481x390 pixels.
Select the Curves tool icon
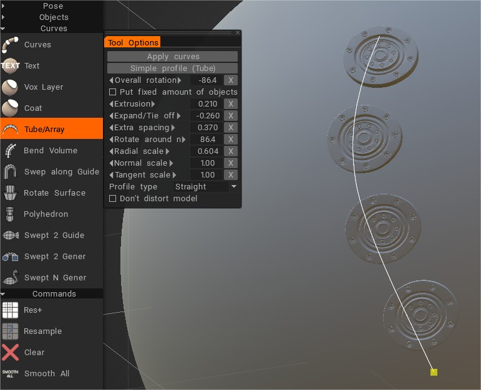click(x=10, y=45)
